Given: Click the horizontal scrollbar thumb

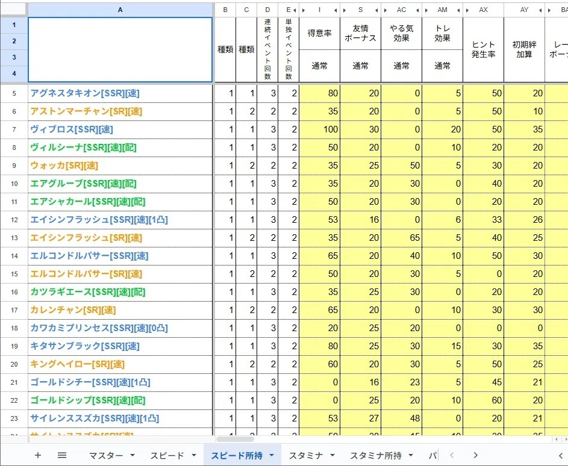Looking at the screenshot, I should [x=235, y=439].
